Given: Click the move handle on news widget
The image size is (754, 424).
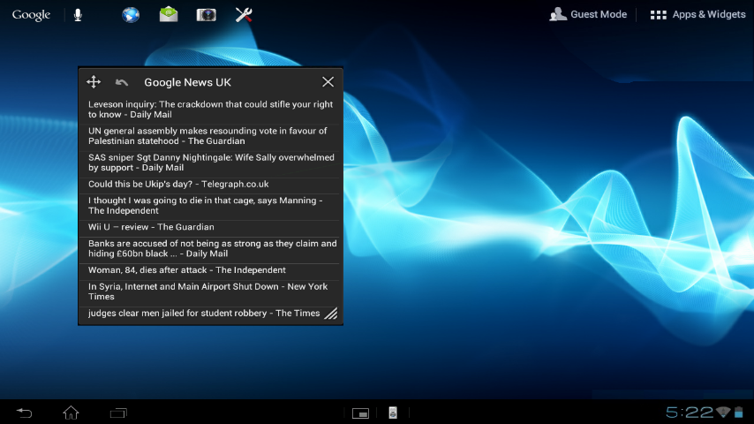Looking at the screenshot, I should [94, 82].
